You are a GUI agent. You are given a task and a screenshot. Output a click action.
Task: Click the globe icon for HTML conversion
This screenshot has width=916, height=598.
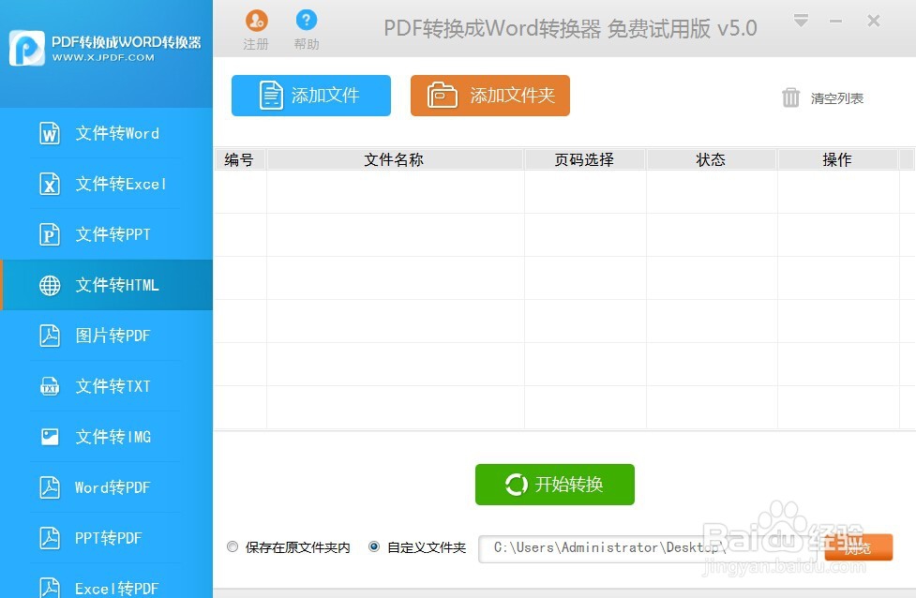pyautogui.click(x=50, y=286)
